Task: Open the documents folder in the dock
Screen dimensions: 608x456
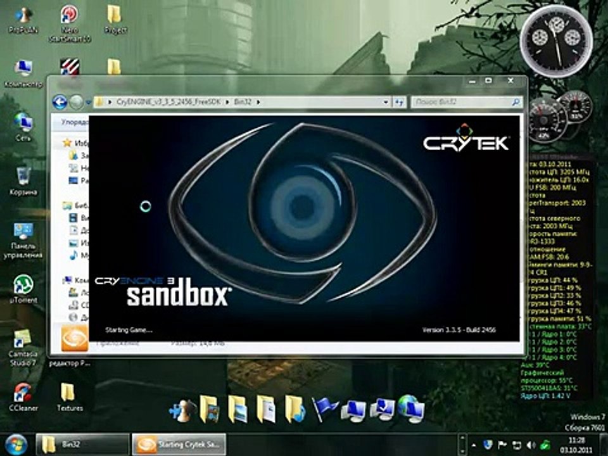Action: coord(267,409)
